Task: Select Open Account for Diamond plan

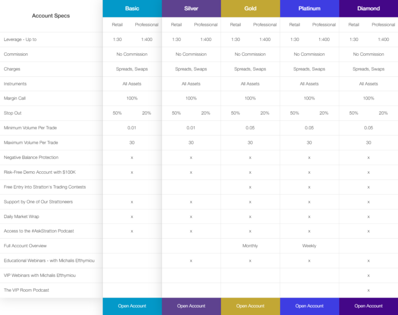Action: [369, 306]
